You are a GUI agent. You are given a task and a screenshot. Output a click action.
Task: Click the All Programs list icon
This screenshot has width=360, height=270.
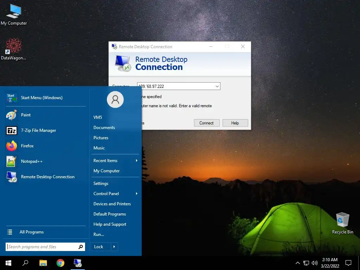[x=9, y=232]
